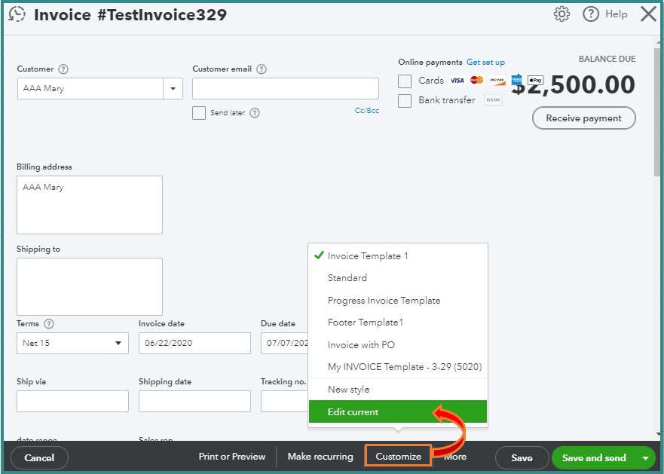This screenshot has height=474, width=664.
Task: Click the invoice history clock icon
Action: click(x=17, y=14)
